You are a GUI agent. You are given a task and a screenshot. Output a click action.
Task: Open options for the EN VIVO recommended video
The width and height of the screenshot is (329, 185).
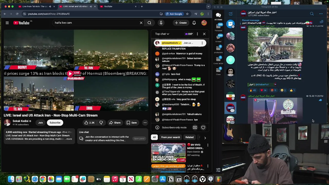pyautogui.click(x=208, y=145)
